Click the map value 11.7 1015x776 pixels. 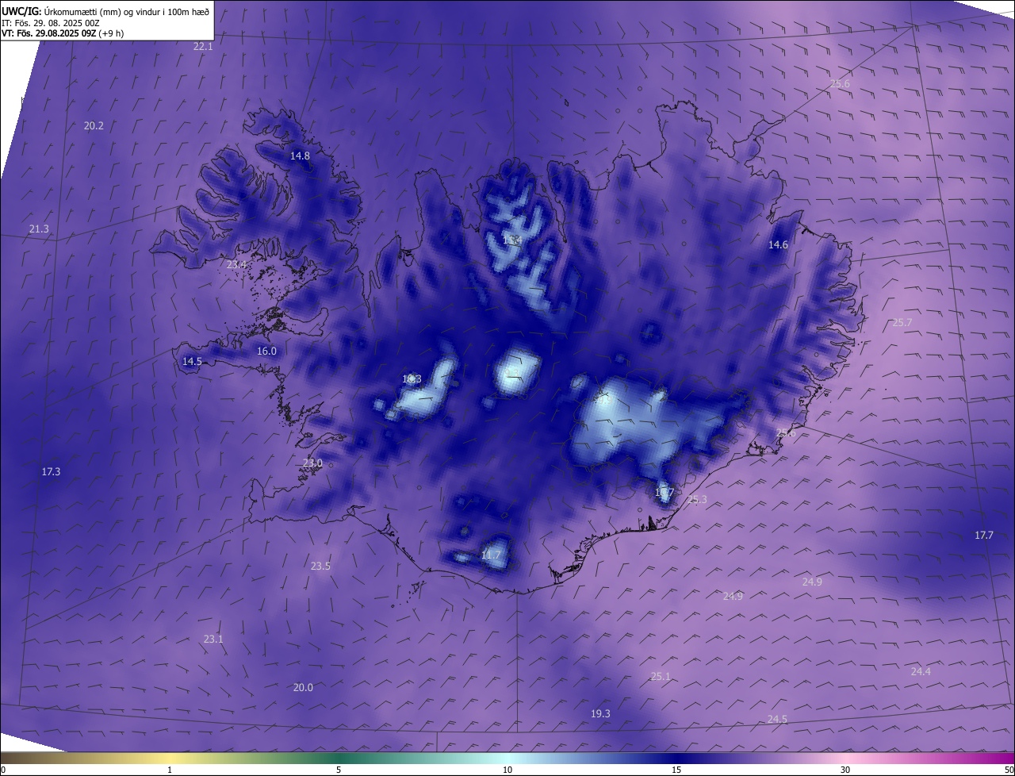tap(491, 555)
